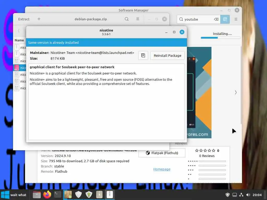Show the next screenshot with the right chevron
Screen dimensions: 267x200
coord(236,92)
